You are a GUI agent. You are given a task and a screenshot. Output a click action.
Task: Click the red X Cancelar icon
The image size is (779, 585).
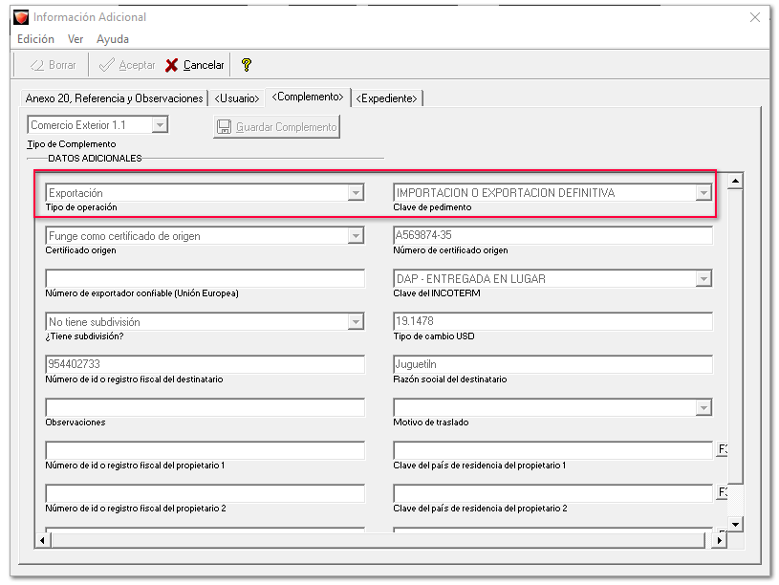(172, 65)
